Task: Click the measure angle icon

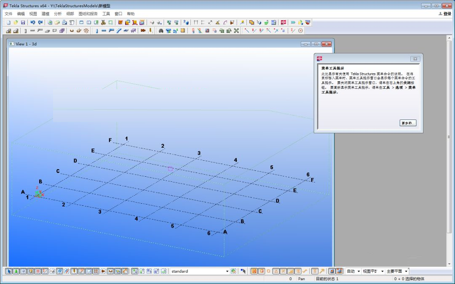Action: (217, 22)
